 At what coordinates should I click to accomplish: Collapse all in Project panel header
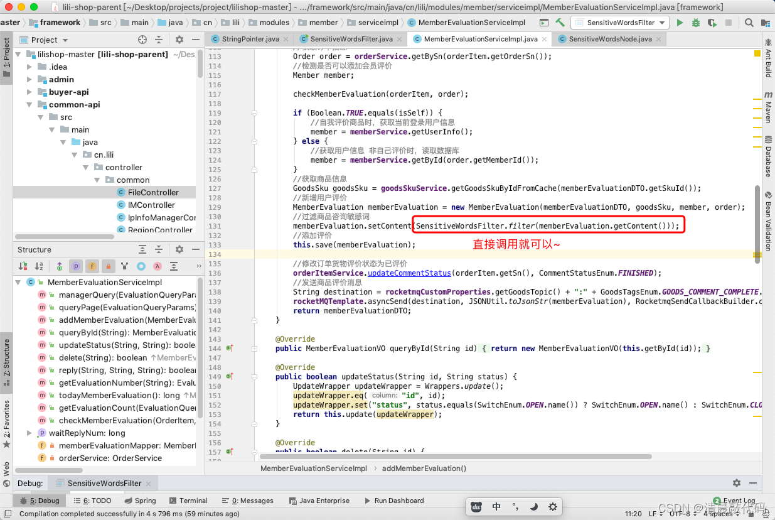[x=160, y=40]
